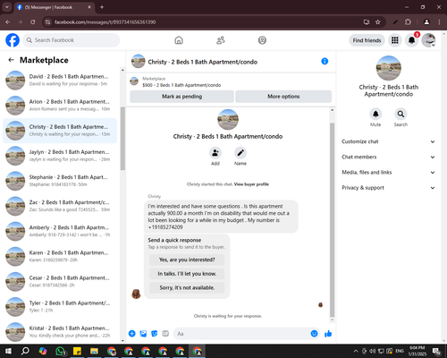This screenshot has height=358, width=447.
Task: Open the notifications bell with red badge
Action: pos(412,40)
